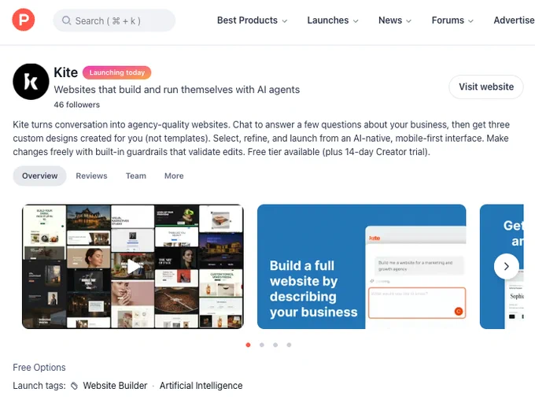Switch to the Team tab
Image resolution: width=535 pixels, height=407 pixels.
[x=136, y=176]
